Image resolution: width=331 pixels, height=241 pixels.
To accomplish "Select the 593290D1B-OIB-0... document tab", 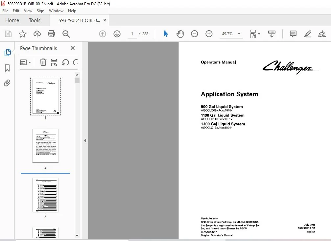I will (79, 20).
